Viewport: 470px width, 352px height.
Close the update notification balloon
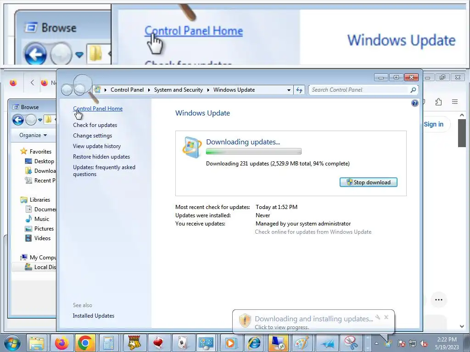[386, 317]
